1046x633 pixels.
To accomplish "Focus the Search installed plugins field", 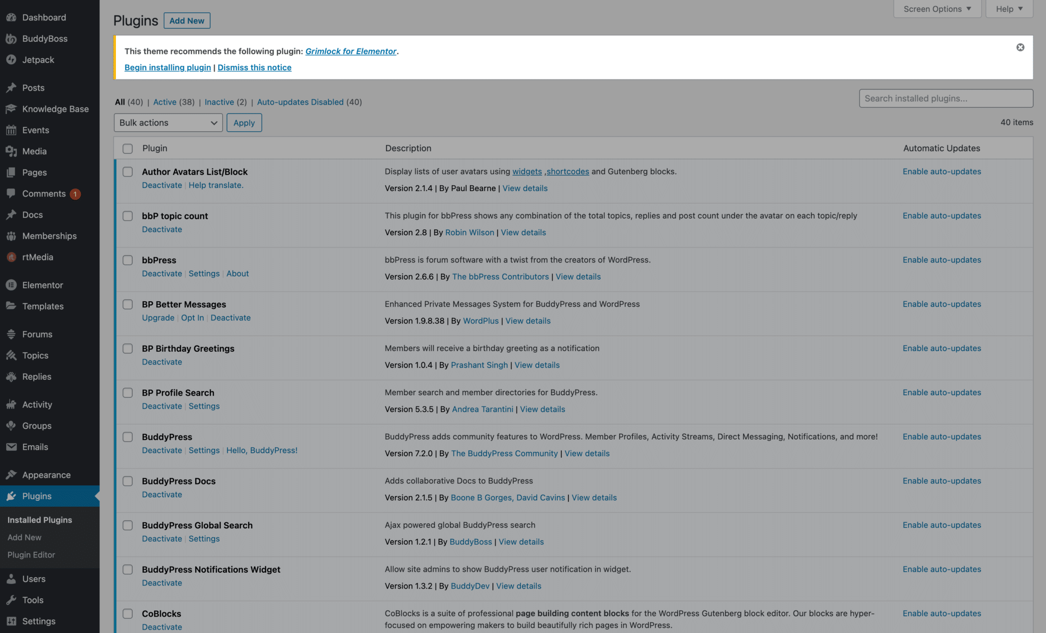I will tap(946, 99).
